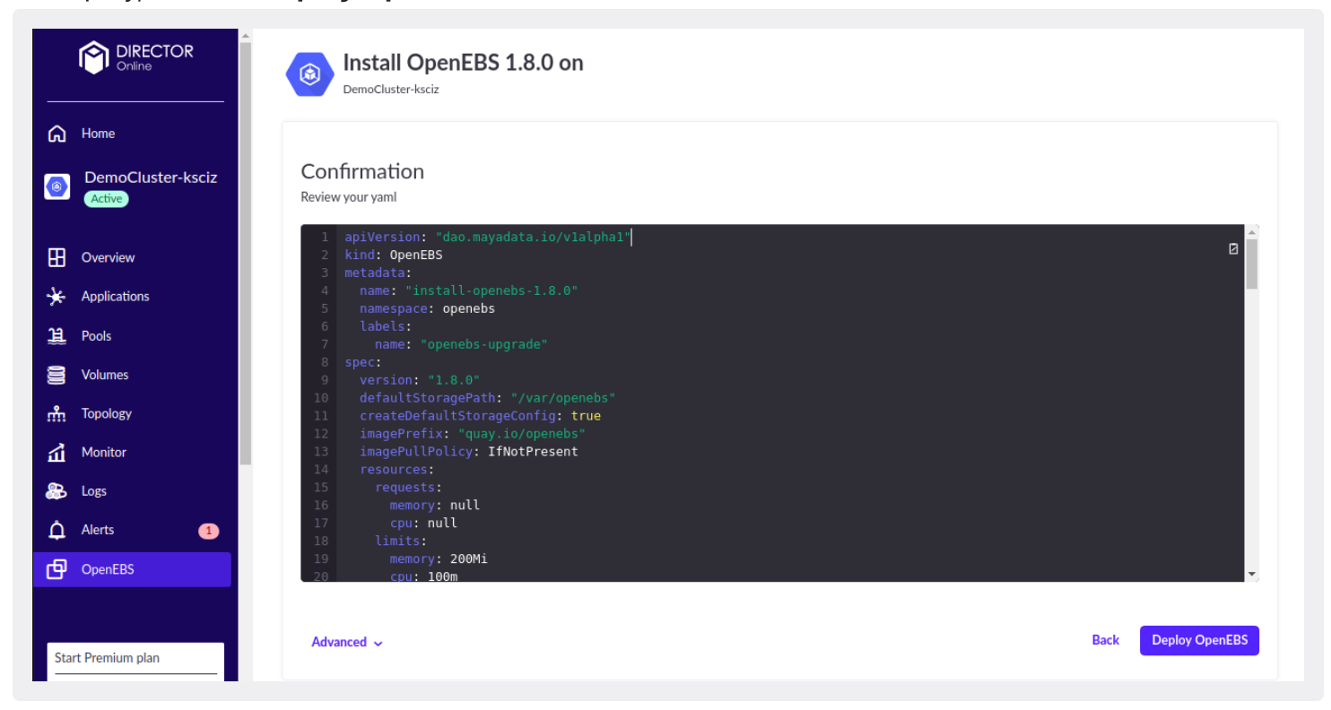The image size is (1331, 710).
Task: Click the Pools icon in sidebar
Action: 57,336
